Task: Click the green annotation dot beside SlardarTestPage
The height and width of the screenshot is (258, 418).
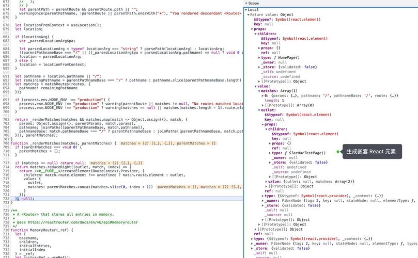Action: pos(337,152)
